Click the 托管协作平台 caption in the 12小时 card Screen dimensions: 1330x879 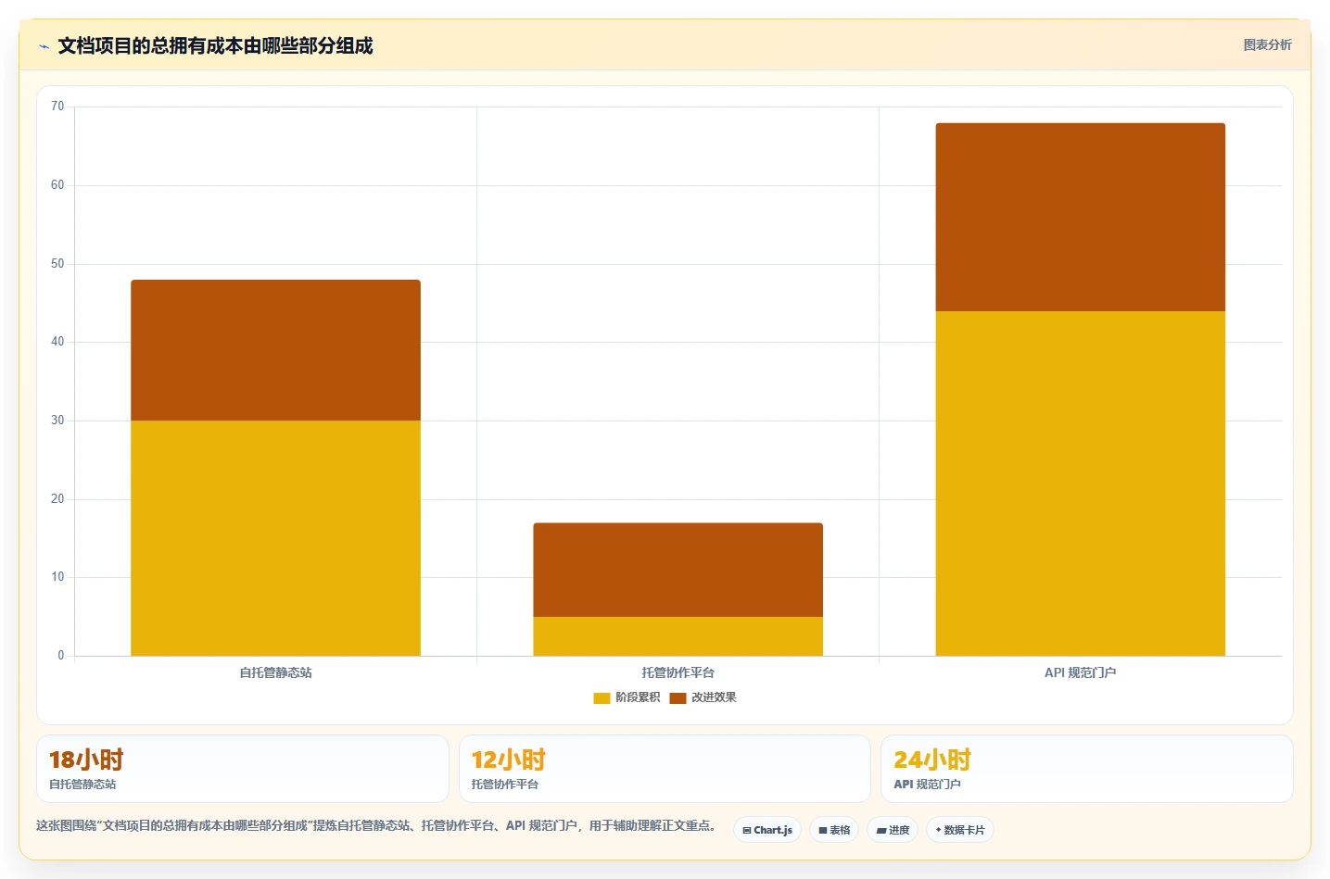(504, 785)
